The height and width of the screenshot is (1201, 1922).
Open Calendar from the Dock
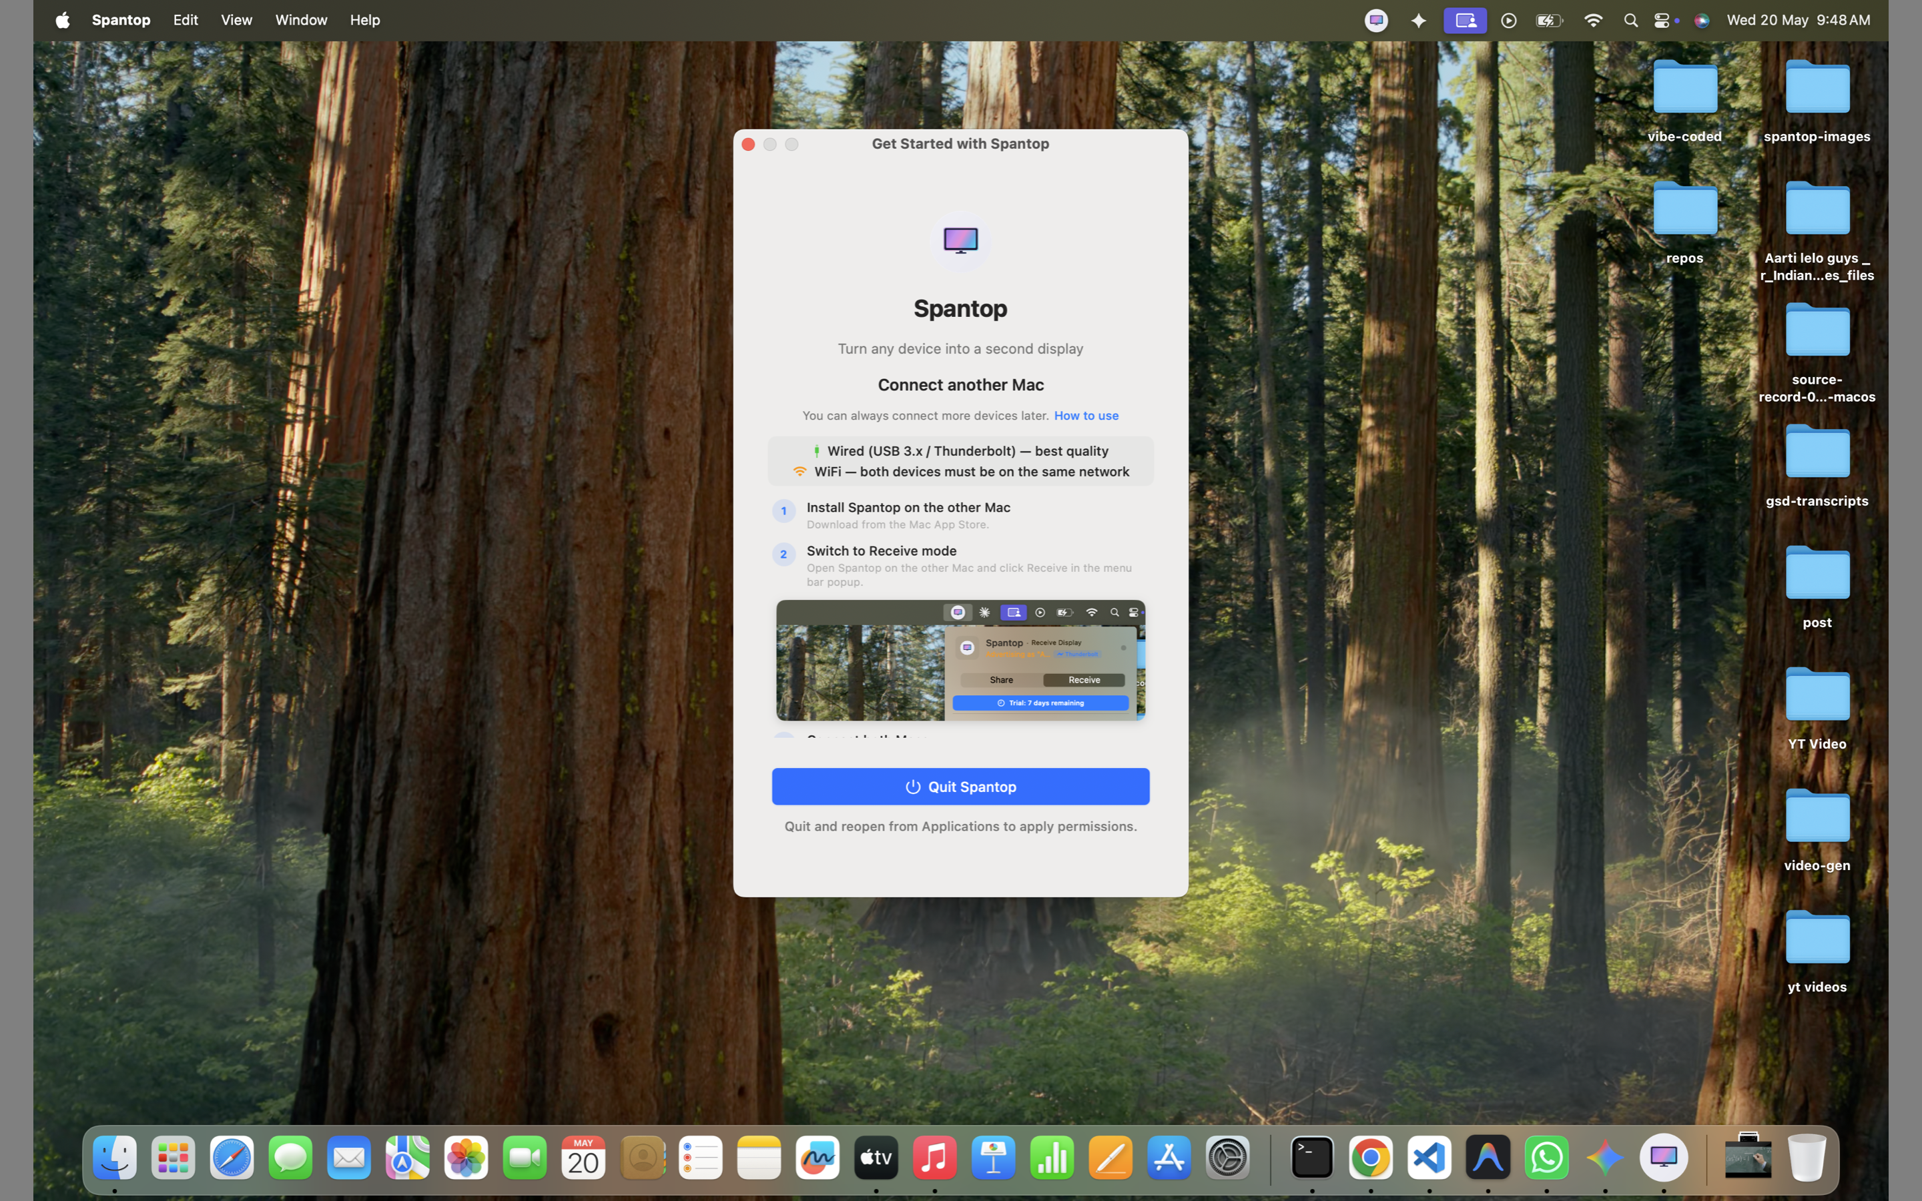pyautogui.click(x=583, y=1158)
